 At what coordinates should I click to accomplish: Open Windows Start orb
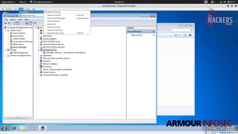click(4, 128)
